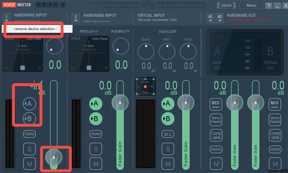The image size is (288, 173).
Task: Open the Menu in the title bar
Action: point(251,5)
